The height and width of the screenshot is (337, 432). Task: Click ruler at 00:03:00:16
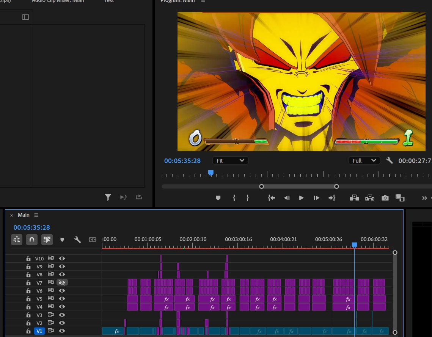pyautogui.click(x=238, y=239)
